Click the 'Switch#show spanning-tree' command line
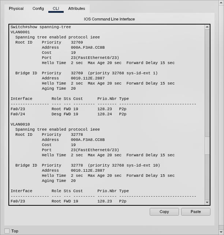The height and width of the screenshot is (235, 224). click(x=41, y=27)
